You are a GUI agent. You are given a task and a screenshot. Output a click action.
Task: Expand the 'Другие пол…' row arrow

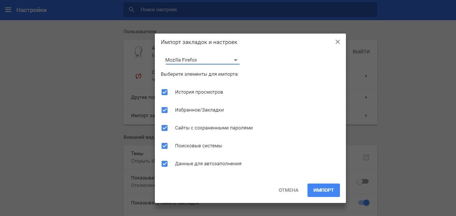366,97
